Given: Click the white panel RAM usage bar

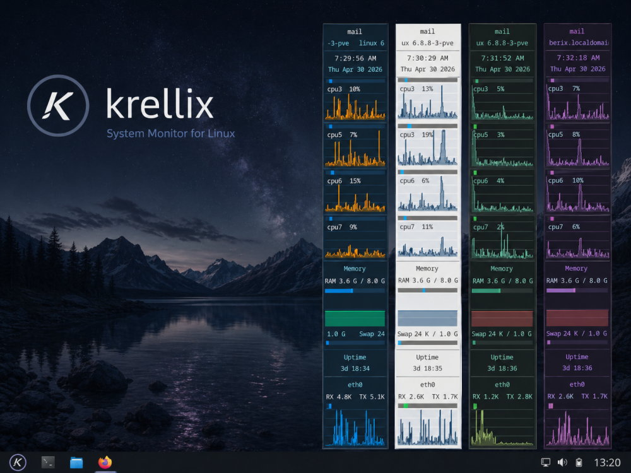Looking at the screenshot, I should [428, 290].
